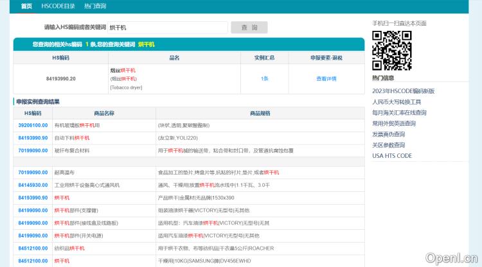This screenshot has width=482, height=267.
Task: Click the 商品规格 column header
Action: pos(260,113)
